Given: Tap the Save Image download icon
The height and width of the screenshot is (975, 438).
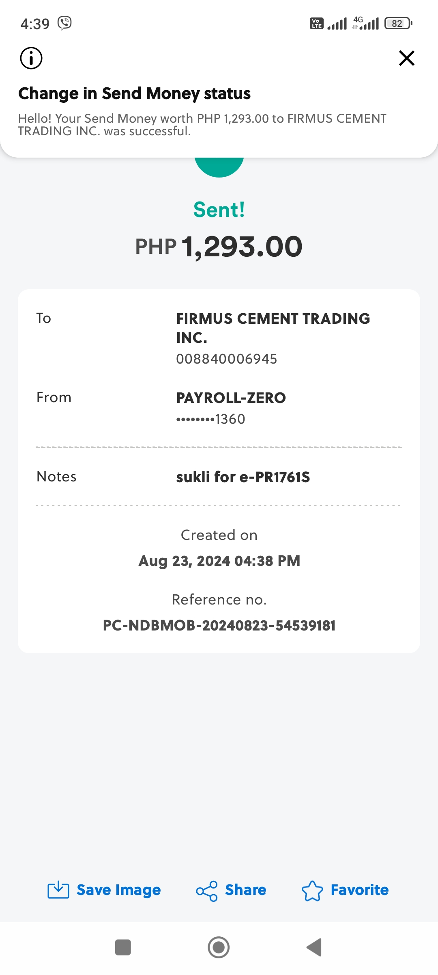Looking at the screenshot, I should pos(58,890).
